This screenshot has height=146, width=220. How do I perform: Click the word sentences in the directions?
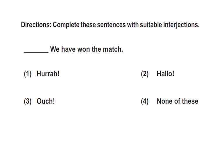click(x=111, y=25)
